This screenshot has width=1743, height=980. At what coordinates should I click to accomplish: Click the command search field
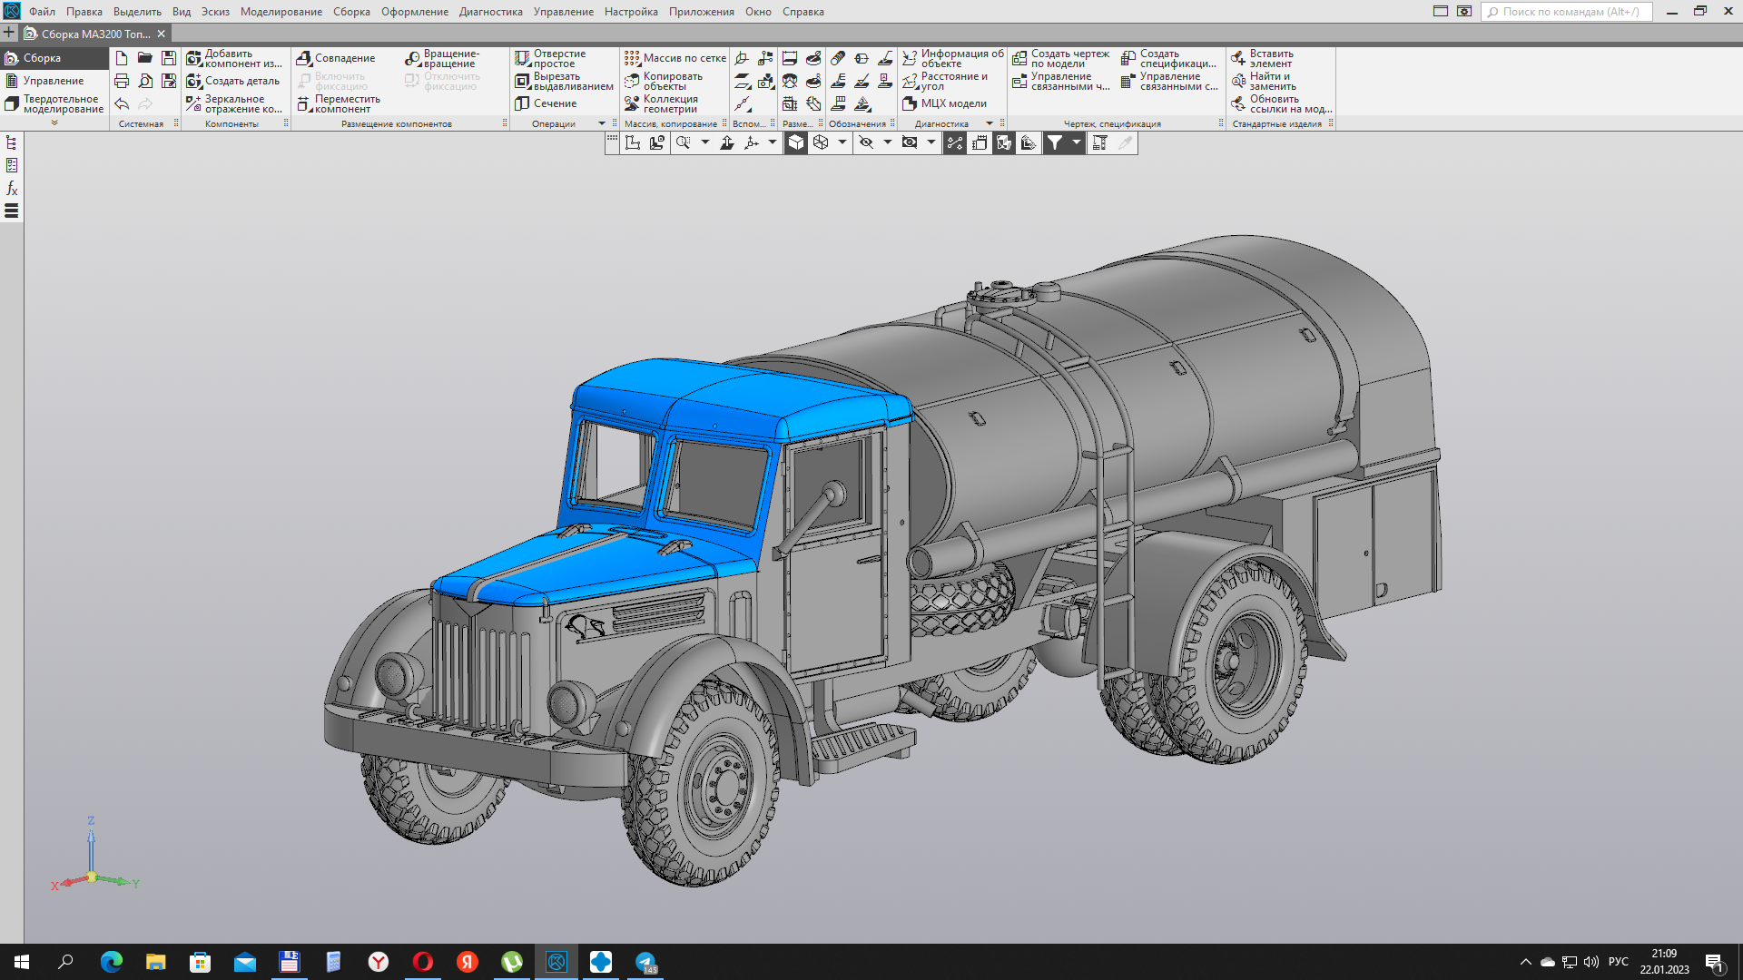[1569, 12]
